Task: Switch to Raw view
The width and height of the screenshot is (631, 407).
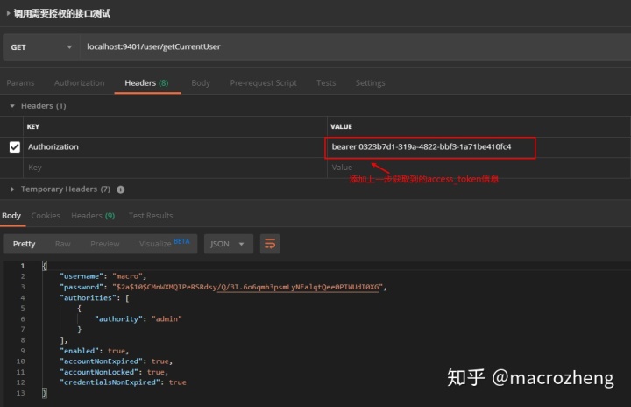Action: click(x=63, y=244)
